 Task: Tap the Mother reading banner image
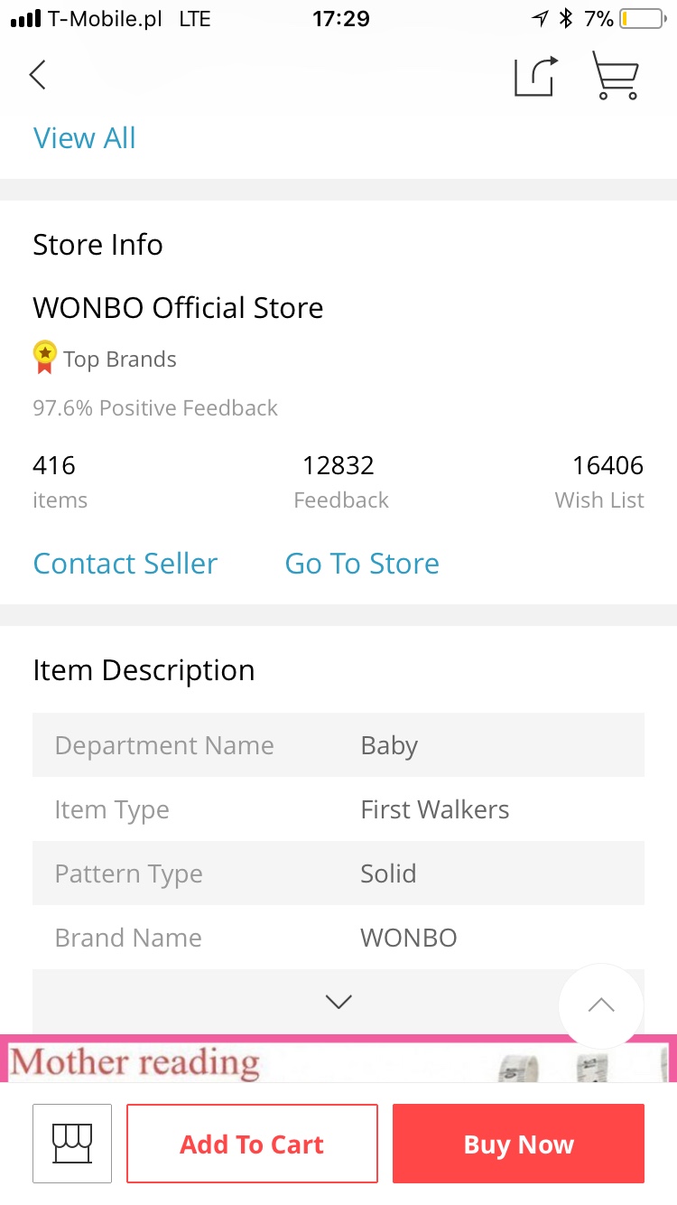pyautogui.click(x=338, y=1059)
